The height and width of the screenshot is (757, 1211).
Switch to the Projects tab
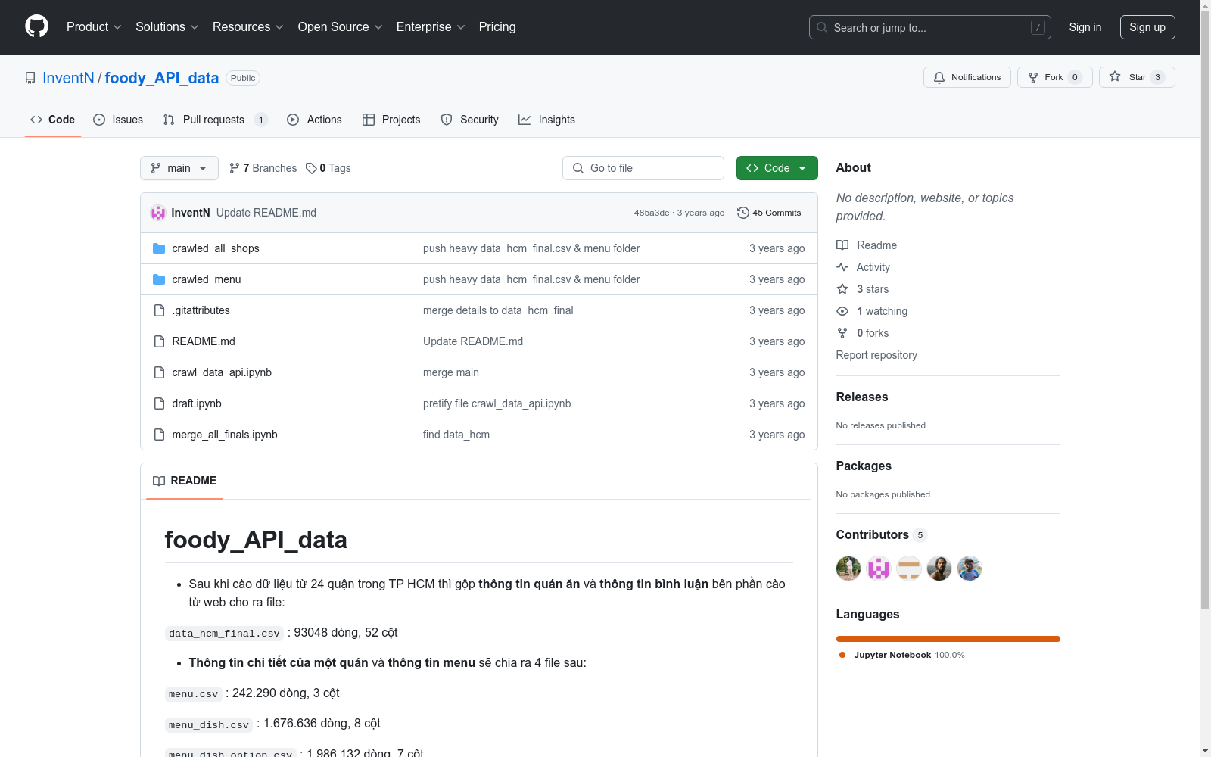(x=391, y=120)
